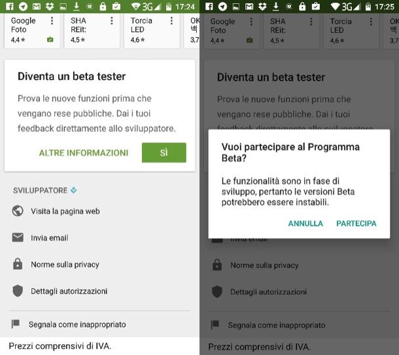Tap the download notification icon in left status bar
This screenshot has height=355, width=399.
coord(77,7)
